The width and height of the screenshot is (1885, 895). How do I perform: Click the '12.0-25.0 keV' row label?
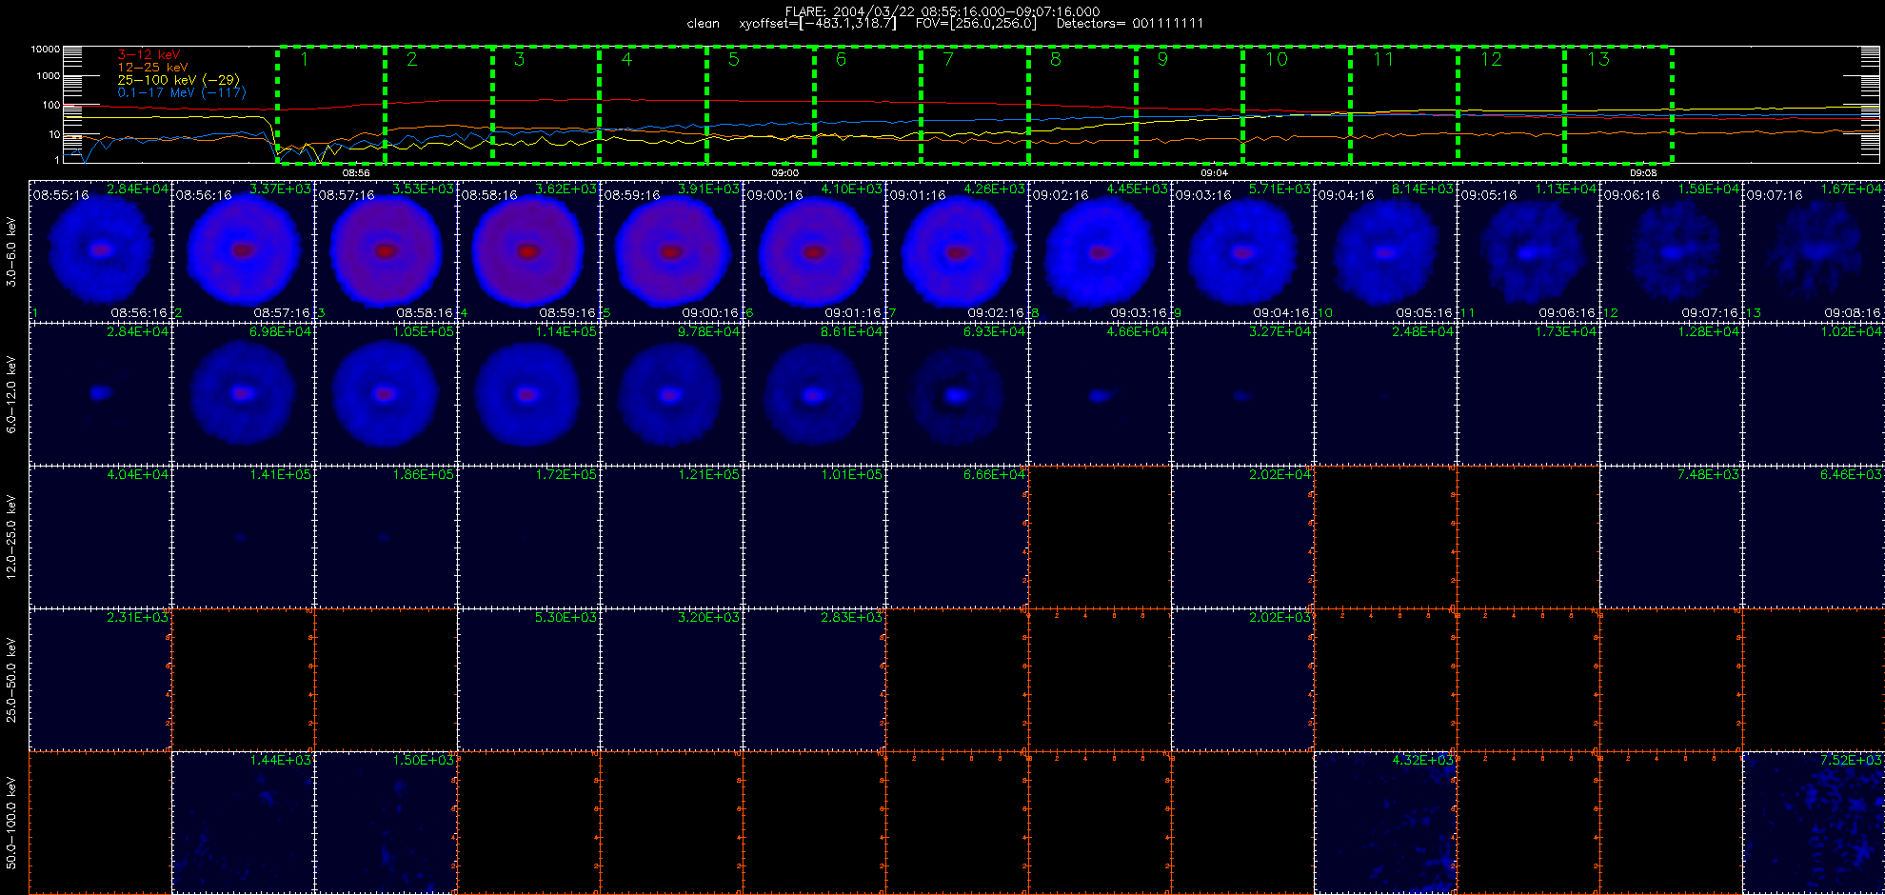[11, 537]
